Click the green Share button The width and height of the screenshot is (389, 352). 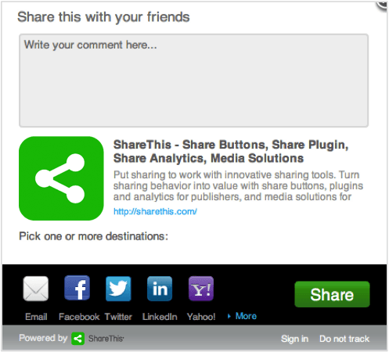(332, 294)
